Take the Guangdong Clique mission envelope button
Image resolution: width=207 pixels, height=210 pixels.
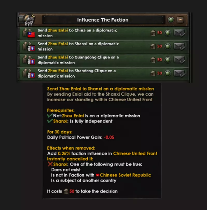pyautogui.click(x=180, y=60)
